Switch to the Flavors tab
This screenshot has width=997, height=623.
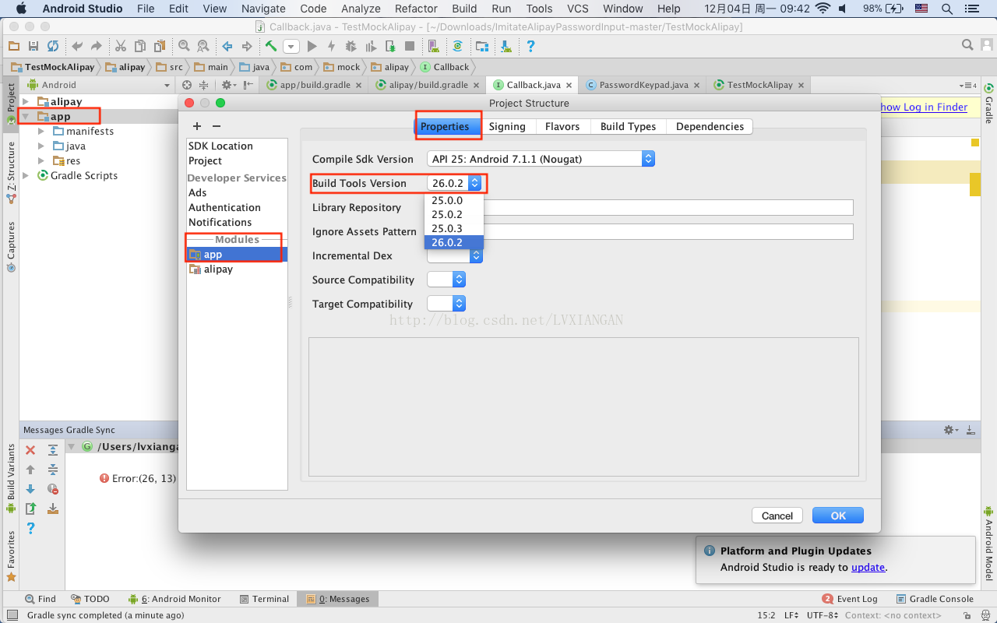click(x=562, y=126)
